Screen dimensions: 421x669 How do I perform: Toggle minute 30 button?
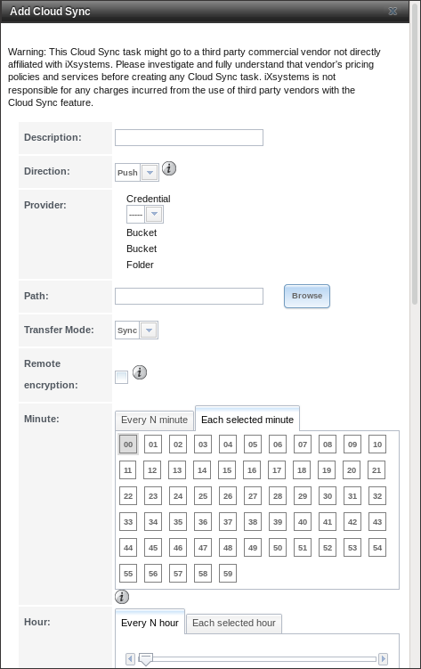click(328, 496)
